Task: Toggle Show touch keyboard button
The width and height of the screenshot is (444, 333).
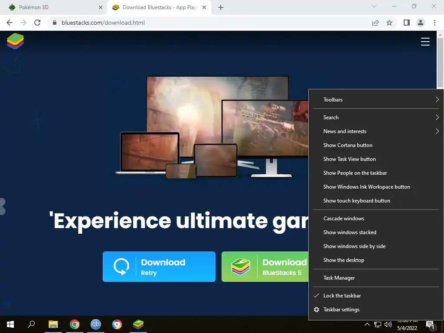Action: [x=376, y=200]
